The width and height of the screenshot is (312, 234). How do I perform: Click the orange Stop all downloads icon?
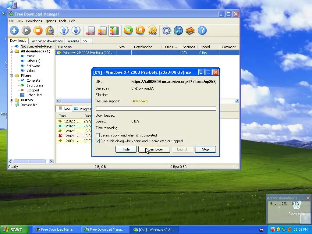click(x=140, y=30)
